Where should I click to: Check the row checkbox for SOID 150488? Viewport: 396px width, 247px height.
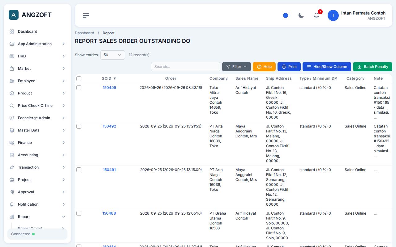pos(79,213)
